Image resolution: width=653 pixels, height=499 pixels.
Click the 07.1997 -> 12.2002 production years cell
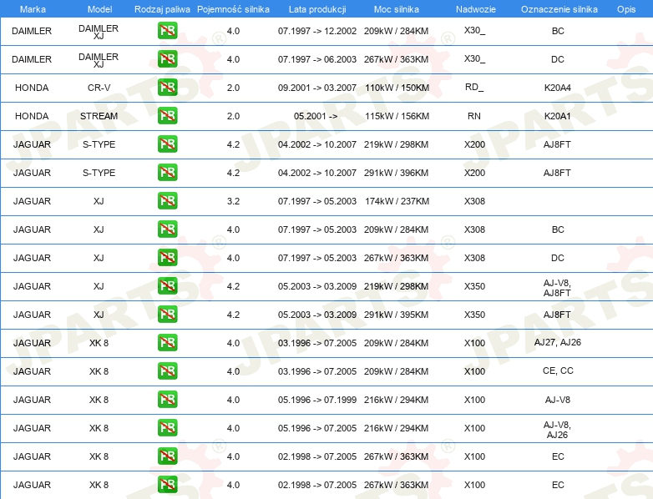(317, 31)
